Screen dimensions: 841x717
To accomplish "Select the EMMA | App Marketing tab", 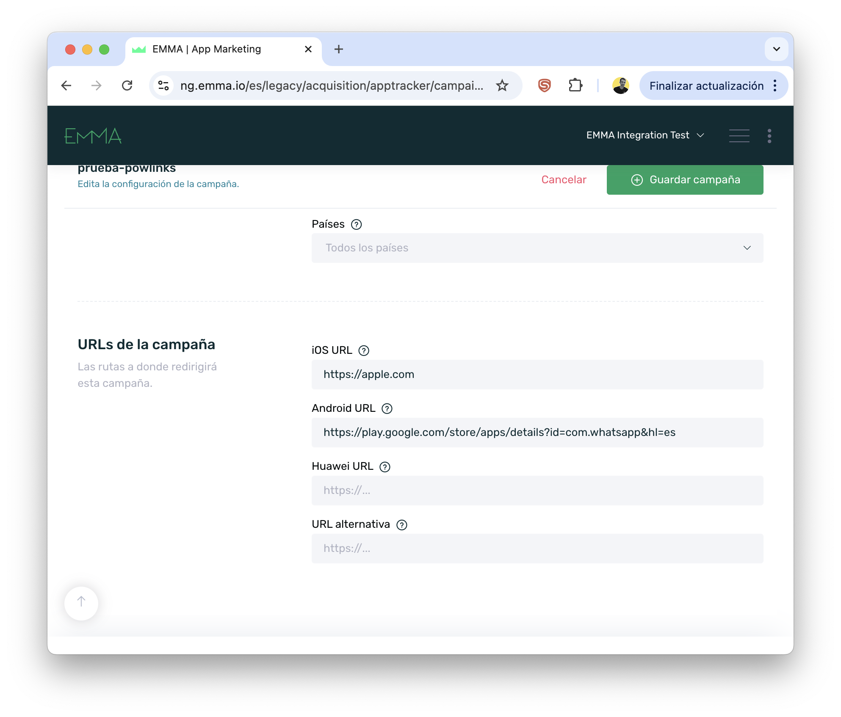I will point(207,49).
